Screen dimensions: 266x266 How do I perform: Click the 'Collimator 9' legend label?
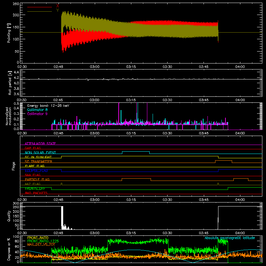(x=37, y=114)
